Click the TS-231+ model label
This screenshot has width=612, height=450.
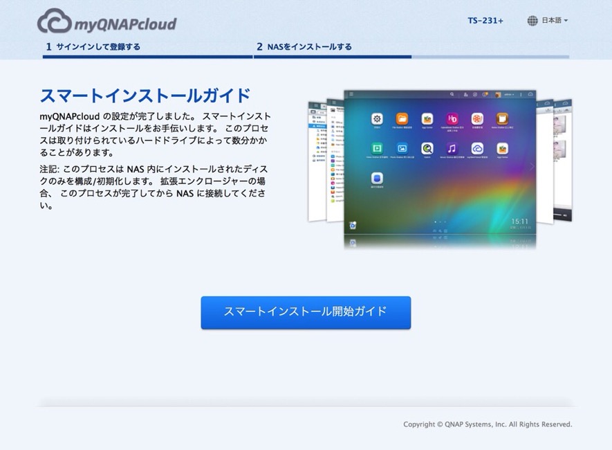tap(485, 21)
